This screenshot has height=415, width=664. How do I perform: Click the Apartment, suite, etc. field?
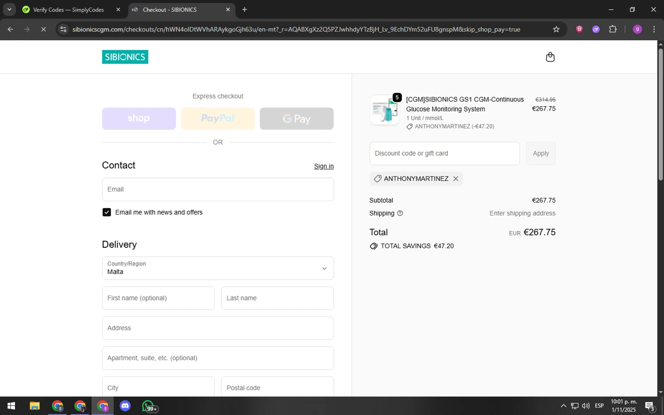pyautogui.click(x=218, y=358)
